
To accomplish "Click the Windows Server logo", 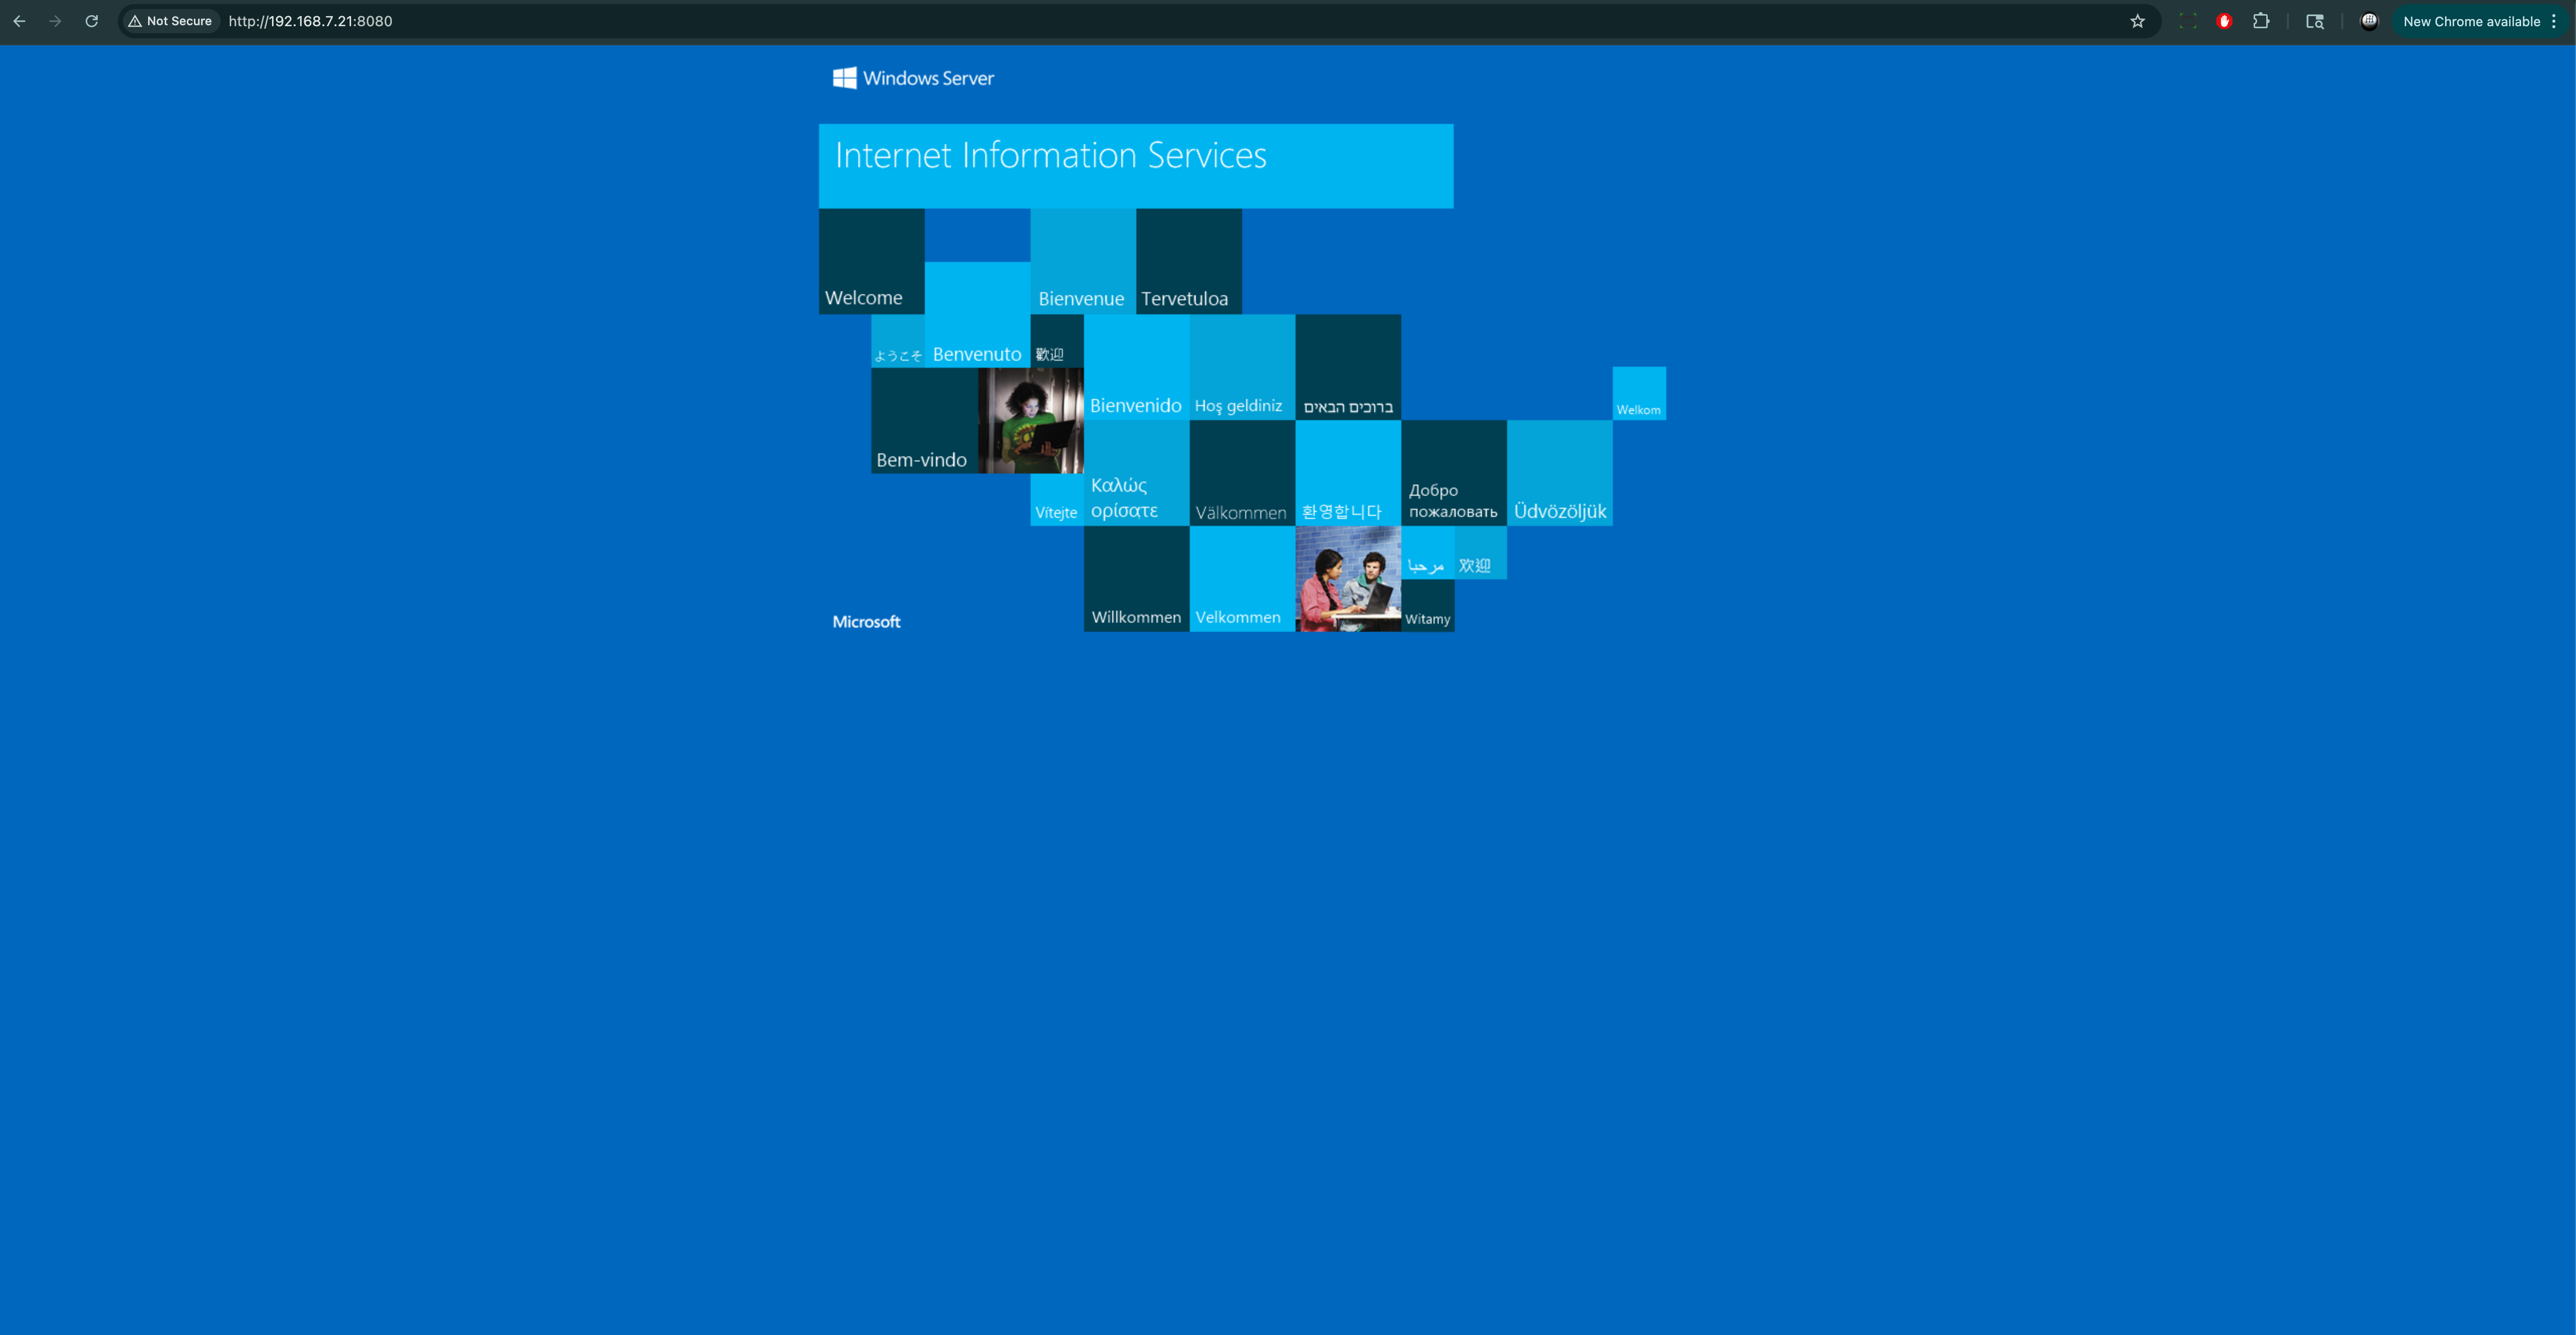I will tap(913, 78).
